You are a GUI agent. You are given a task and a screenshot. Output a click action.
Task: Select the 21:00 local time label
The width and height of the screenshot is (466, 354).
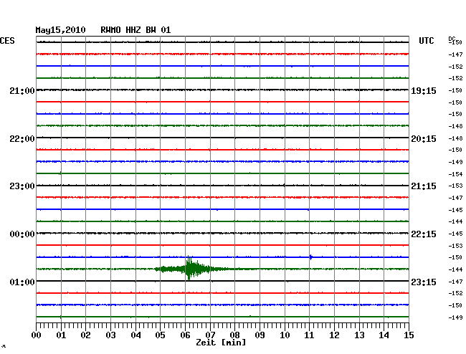tap(22, 90)
